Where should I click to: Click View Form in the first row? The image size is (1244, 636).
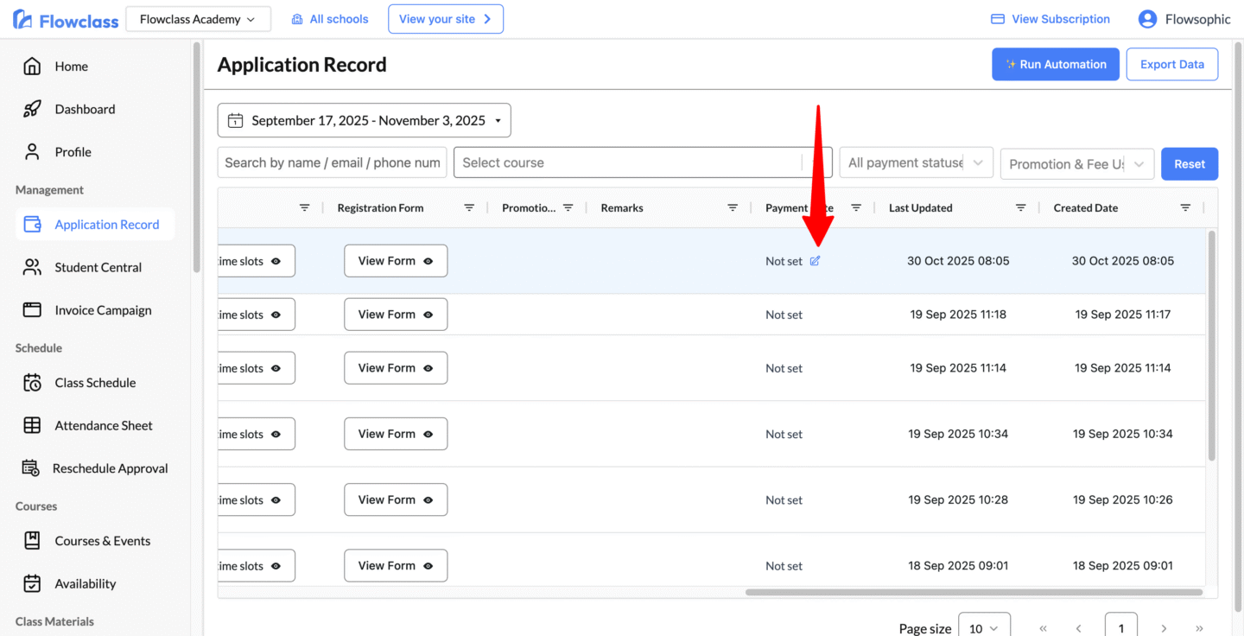(x=396, y=261)
